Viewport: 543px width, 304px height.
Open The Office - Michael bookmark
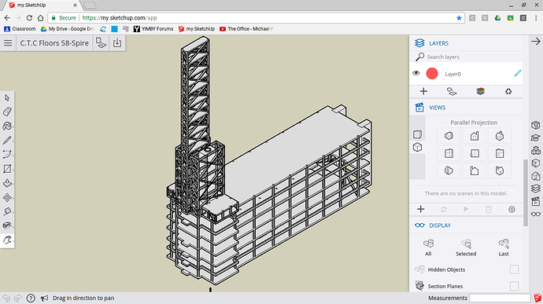(x=246, y=29)
